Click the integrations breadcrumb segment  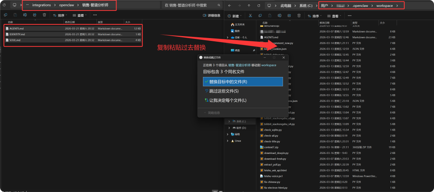(x=41, y=5)
